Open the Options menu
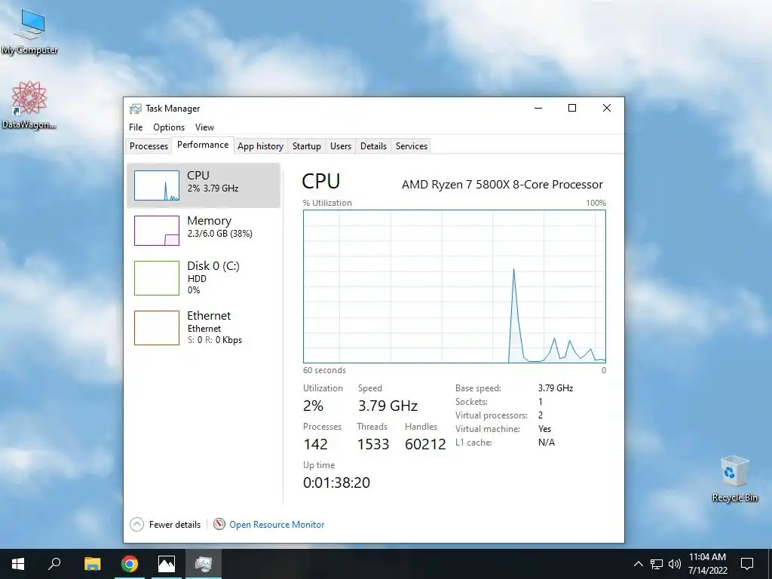This screenshot has width=772, height=579. [169, 127]
